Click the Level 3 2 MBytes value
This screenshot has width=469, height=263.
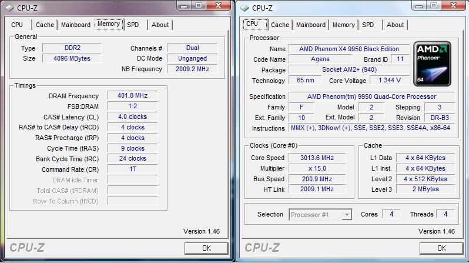(426, 189)
